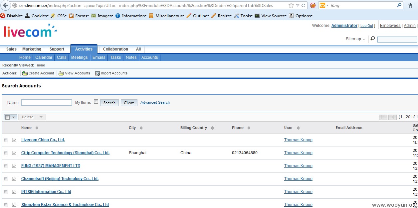Open the Cookies developer toolbar menu
418x208 pixels.
37,16
